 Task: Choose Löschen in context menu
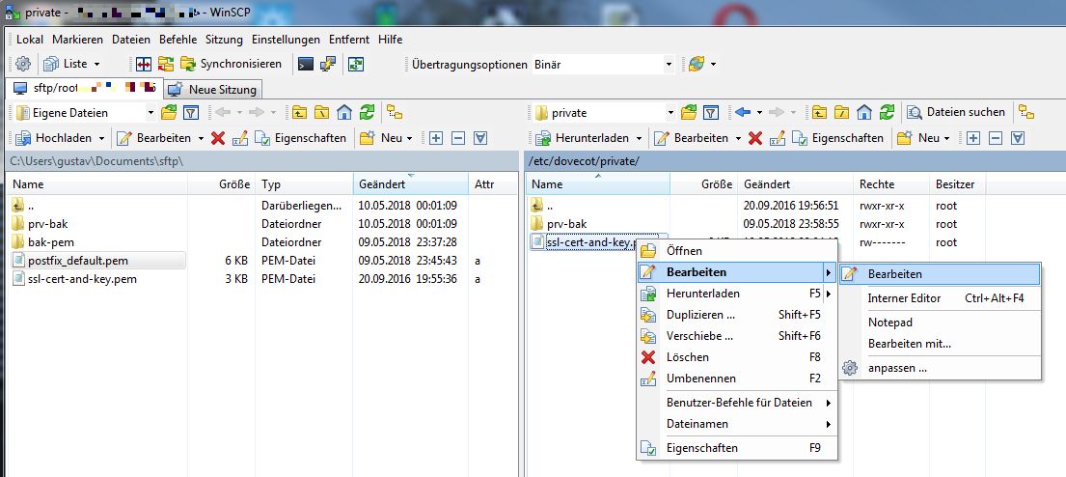736,357
